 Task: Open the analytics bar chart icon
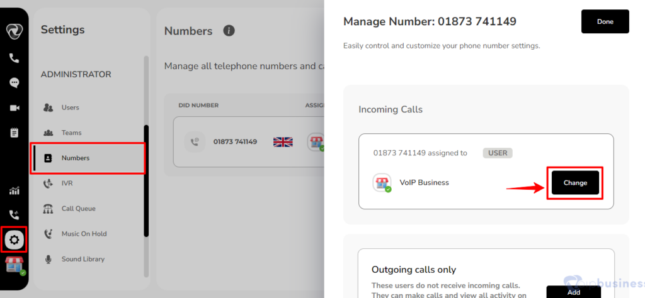click(14, 190)
